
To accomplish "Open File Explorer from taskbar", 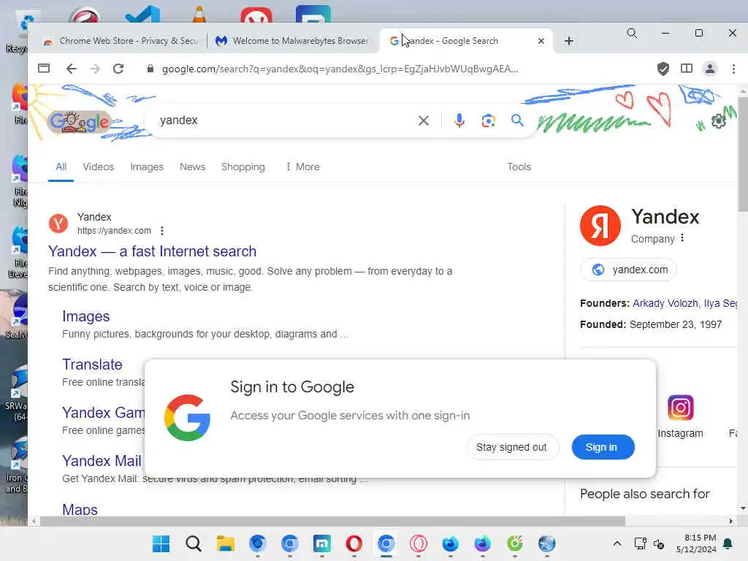I will click(225, 543).
